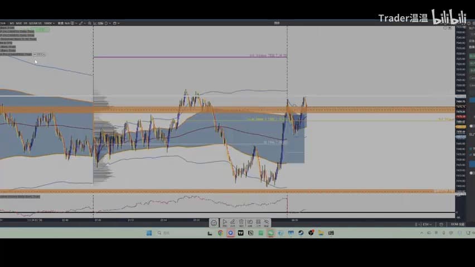Click the green highlighted indicator label top left
This screenshot has height=267, width=475.
pyautogui.click(x=40, y=29)
